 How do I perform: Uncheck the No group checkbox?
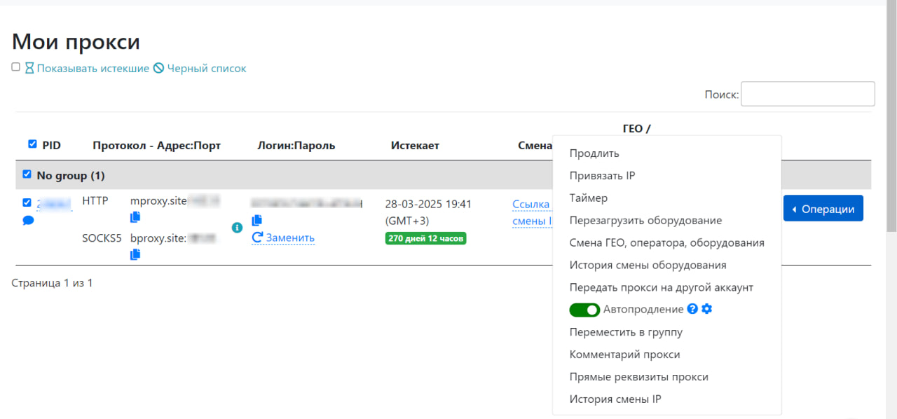(27, 174)
